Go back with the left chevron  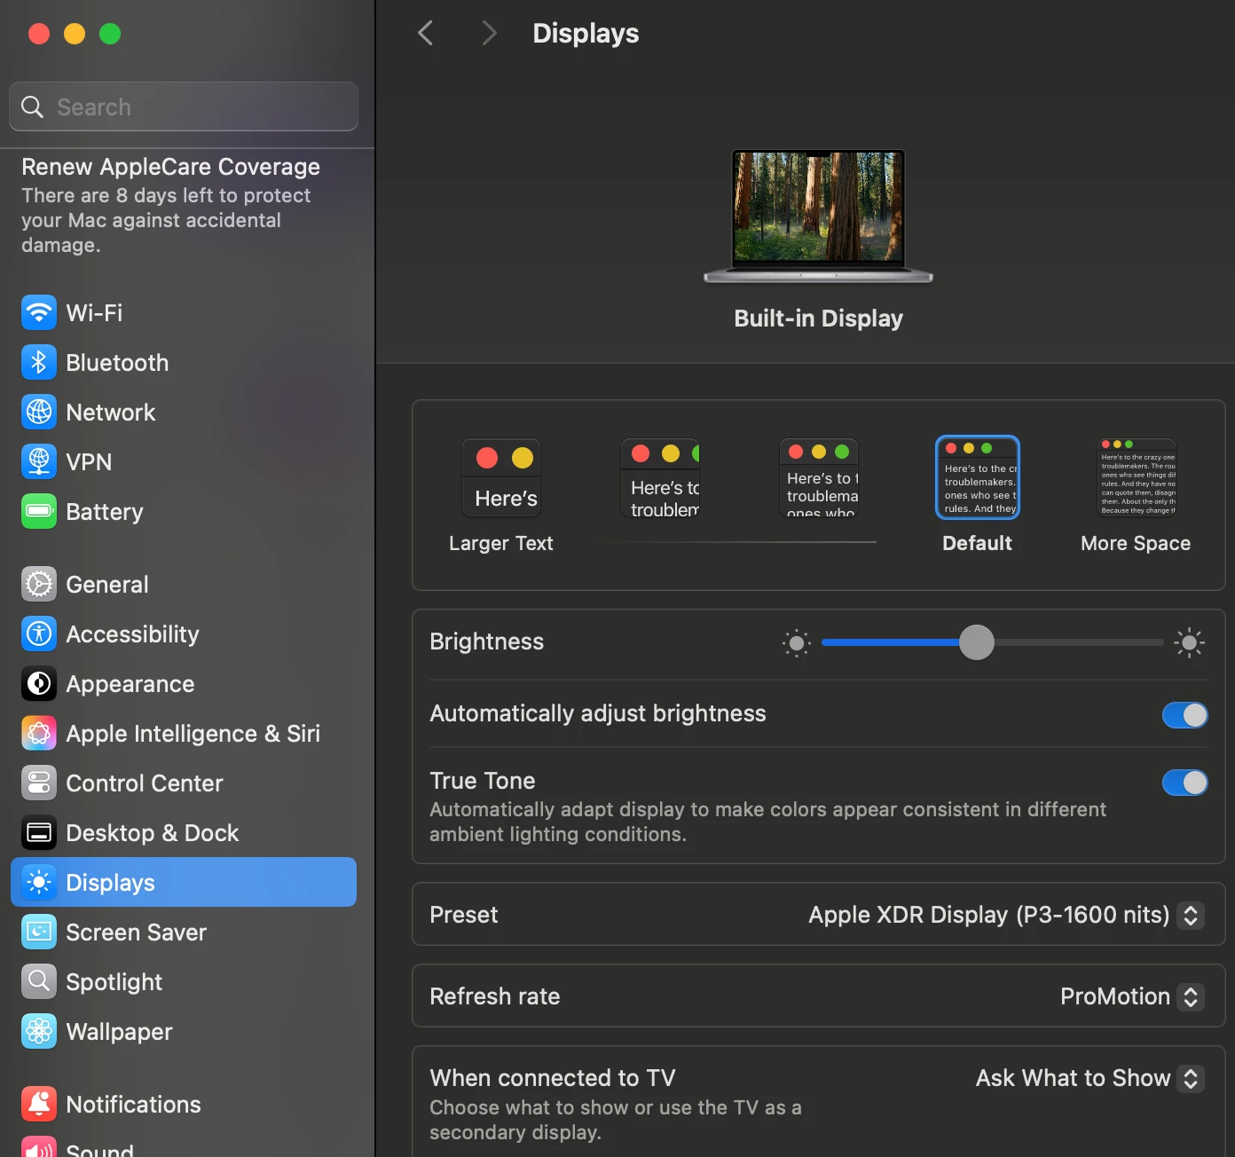coord(426,33)
